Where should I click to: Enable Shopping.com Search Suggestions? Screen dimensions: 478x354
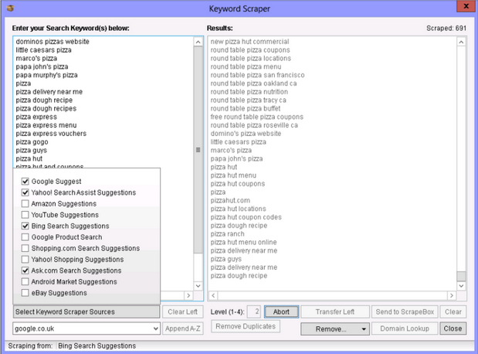click(25, 248)
